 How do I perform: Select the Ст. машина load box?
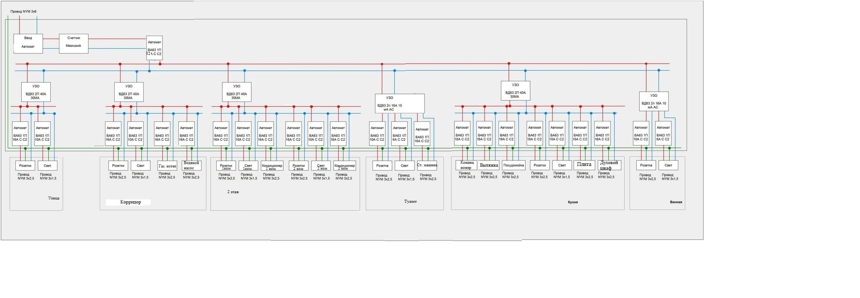pyautogui.click(x=427, y=165)
